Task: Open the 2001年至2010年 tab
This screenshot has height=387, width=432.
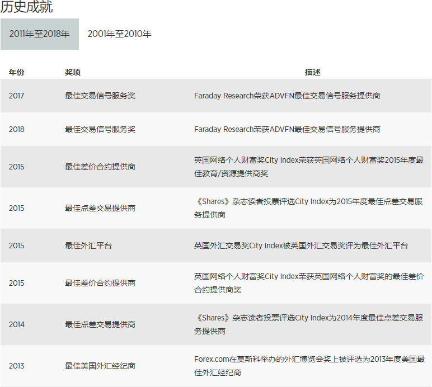Action: click(119, 34)
